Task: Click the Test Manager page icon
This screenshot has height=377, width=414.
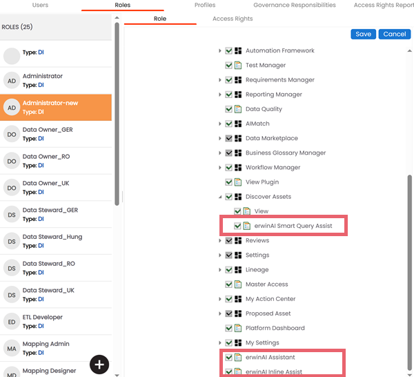Action: pos(238,66)
